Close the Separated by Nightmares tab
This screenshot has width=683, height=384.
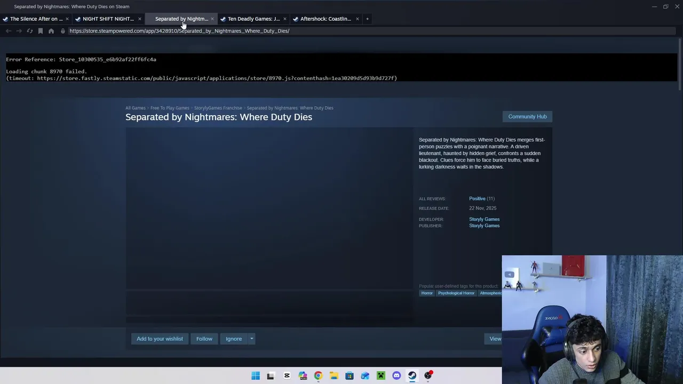(x=212, y=19)
